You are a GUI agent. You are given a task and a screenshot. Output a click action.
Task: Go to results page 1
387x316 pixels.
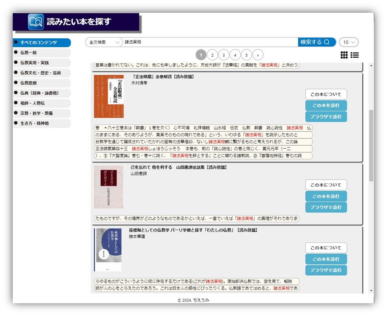201,55
